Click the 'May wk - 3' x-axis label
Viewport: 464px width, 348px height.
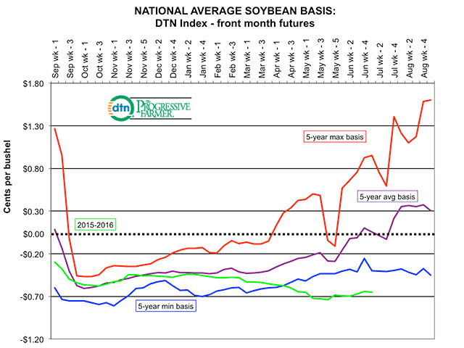pyautogui.click(x=321, y=59)
